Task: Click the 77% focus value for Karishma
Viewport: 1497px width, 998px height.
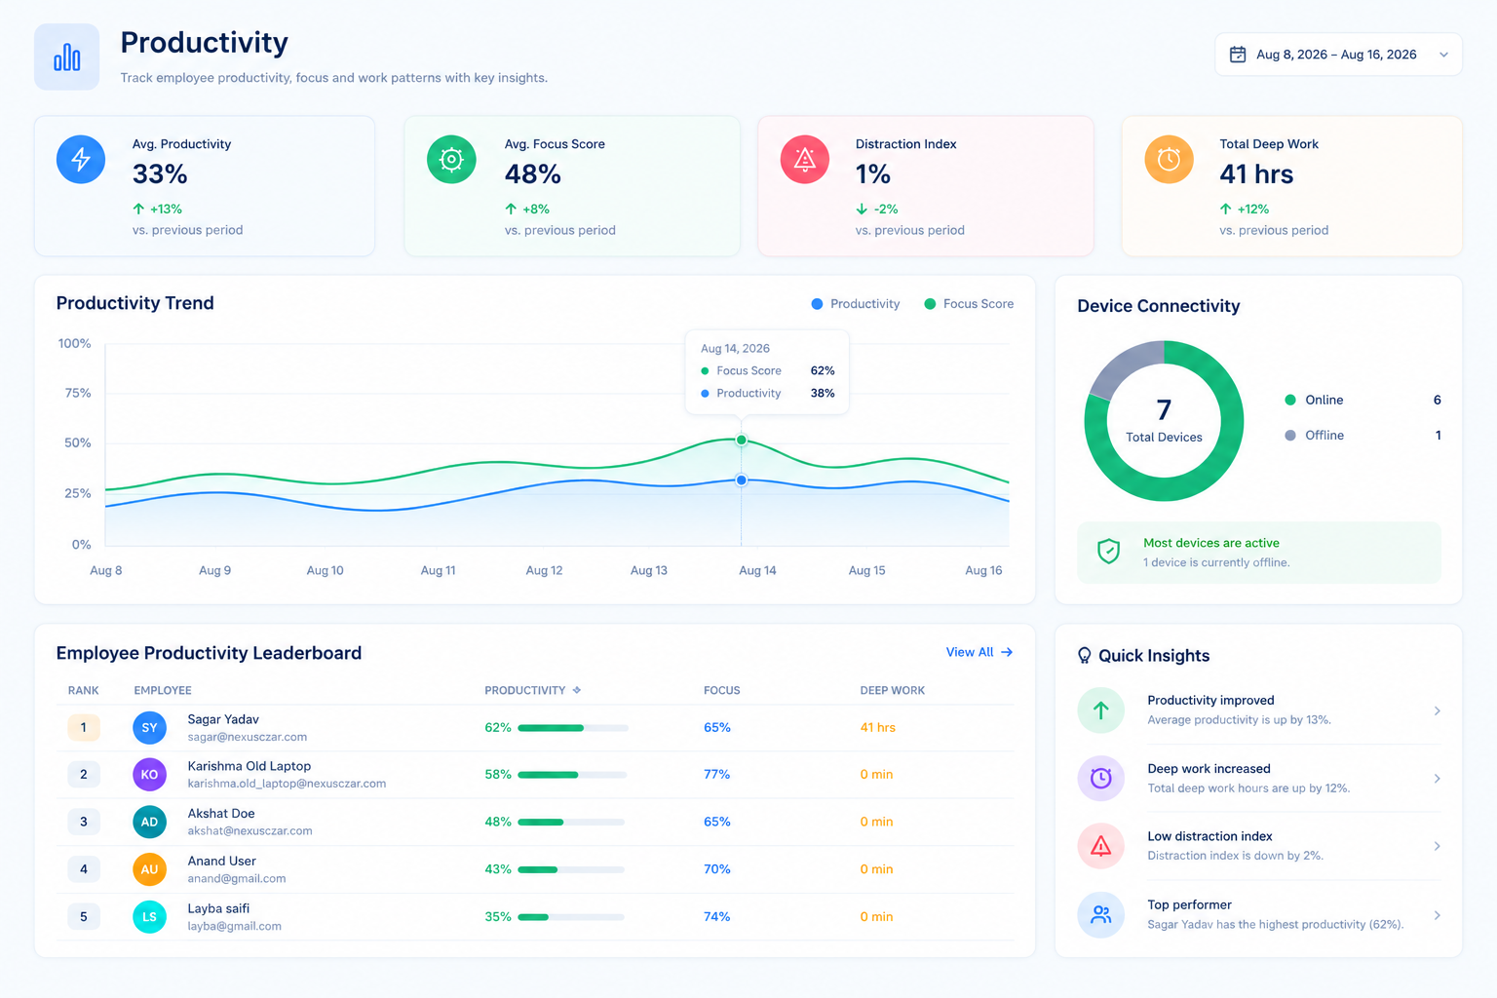Action: click(x=716, y=775)
